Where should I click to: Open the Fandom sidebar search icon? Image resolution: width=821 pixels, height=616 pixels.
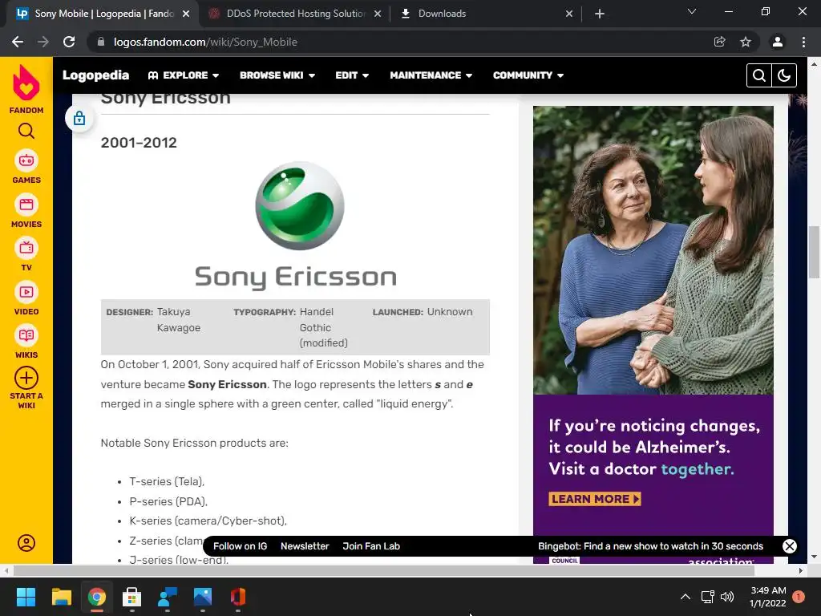pyautogui.click(x=26, y=131)
